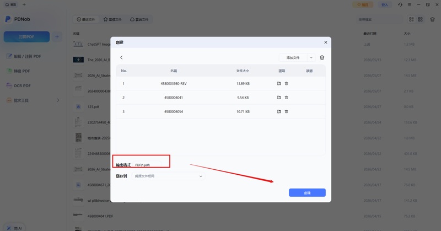Delete the 4580004041 row with trash icon
Viewport: 441px width, 231px height.
coord(286,98)
